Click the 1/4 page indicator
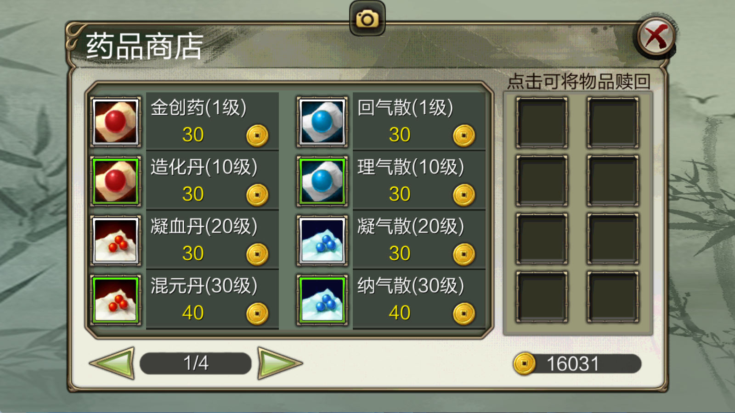Image resolution: width=735 pixels, height=413 pixels. coord(196,363)
